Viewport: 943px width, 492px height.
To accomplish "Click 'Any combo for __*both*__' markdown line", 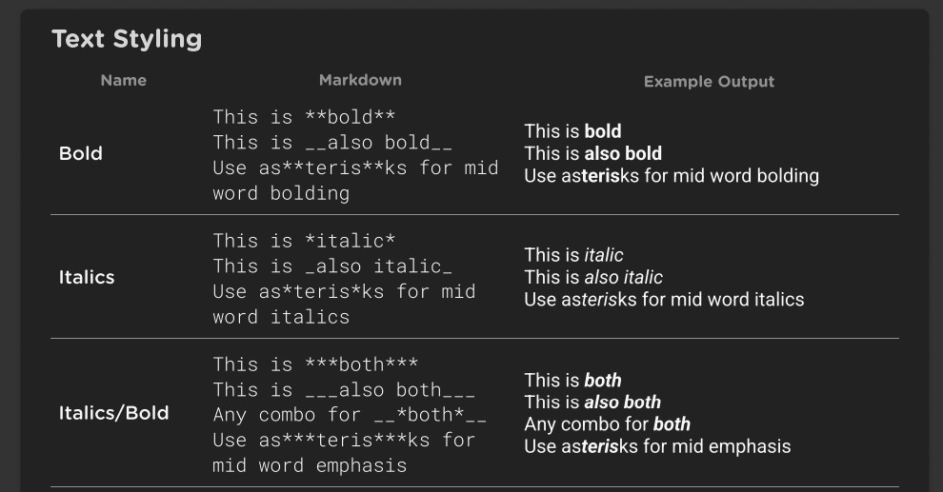I will 350,415.
